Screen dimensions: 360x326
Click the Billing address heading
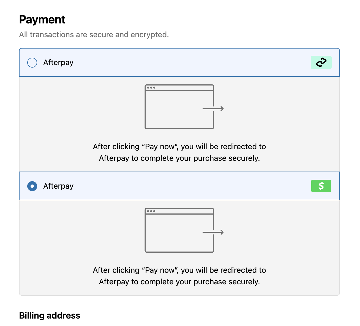coord(50,316)
